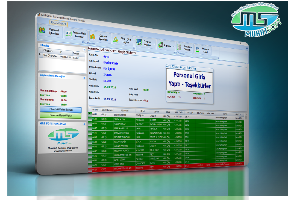Click the Durum column header in devices

(x=79, y=54)
